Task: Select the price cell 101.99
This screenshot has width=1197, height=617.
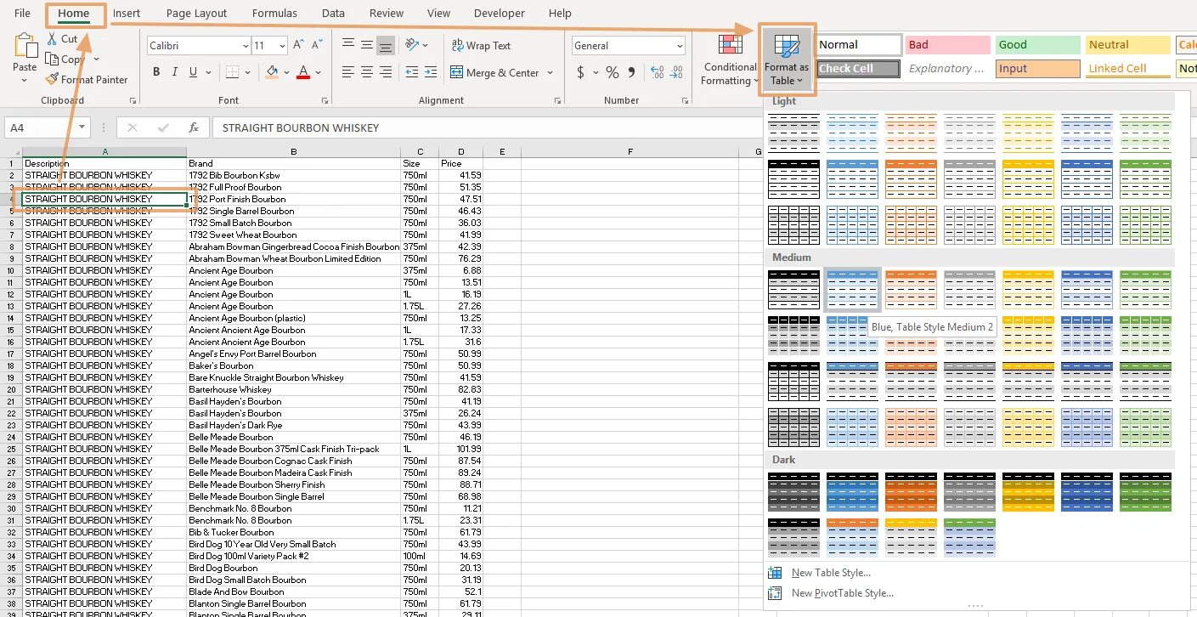Action: pos(460,449)
